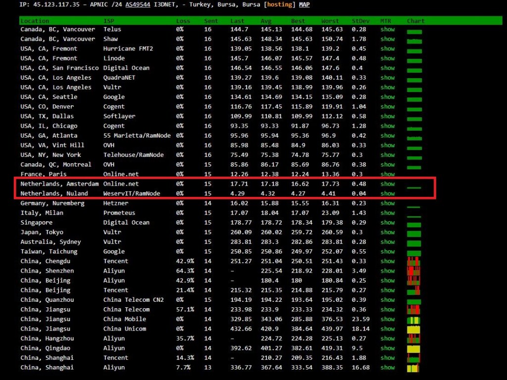Screen dimensions: 507x380
Task: Show MTR for Chicago Cogent row
Action: (x=387, y=126)
